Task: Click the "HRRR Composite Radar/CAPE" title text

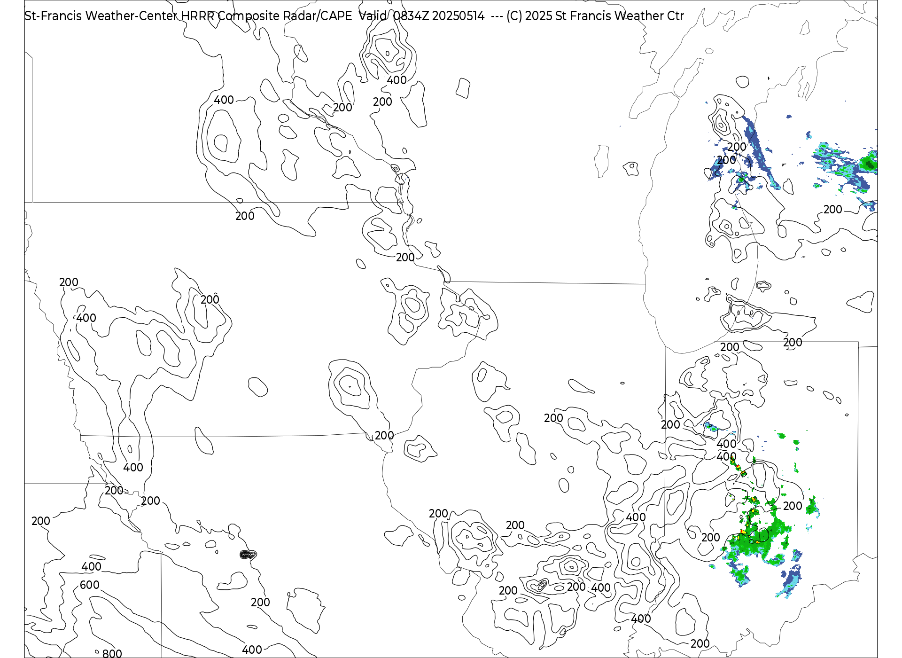Action: pyautogui.click(x=267, y=16)
